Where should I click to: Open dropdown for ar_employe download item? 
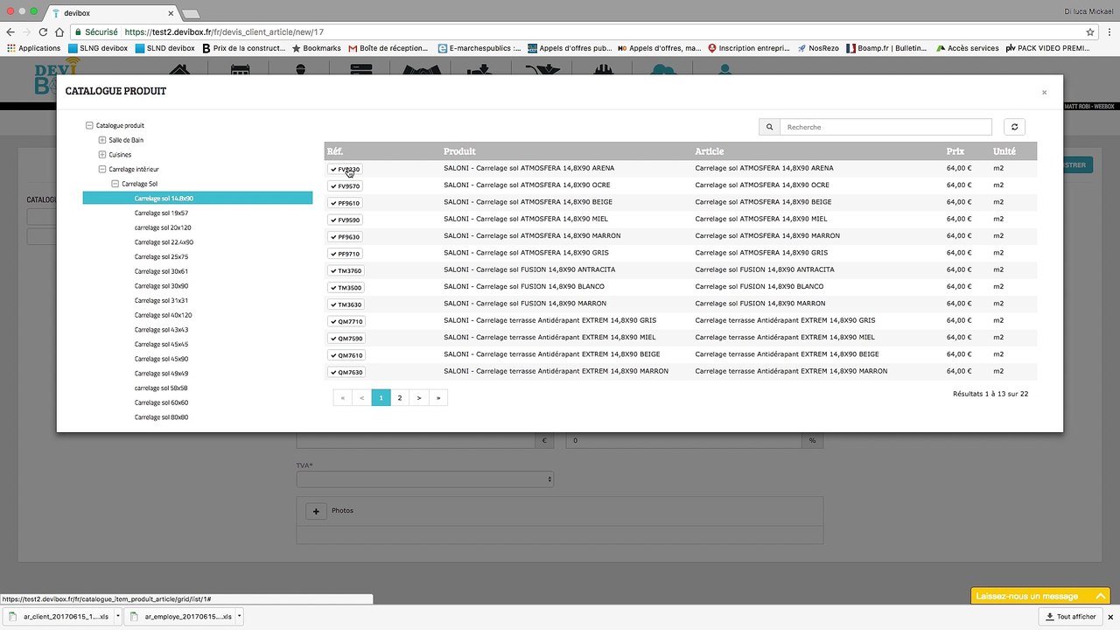pos(239,616)
